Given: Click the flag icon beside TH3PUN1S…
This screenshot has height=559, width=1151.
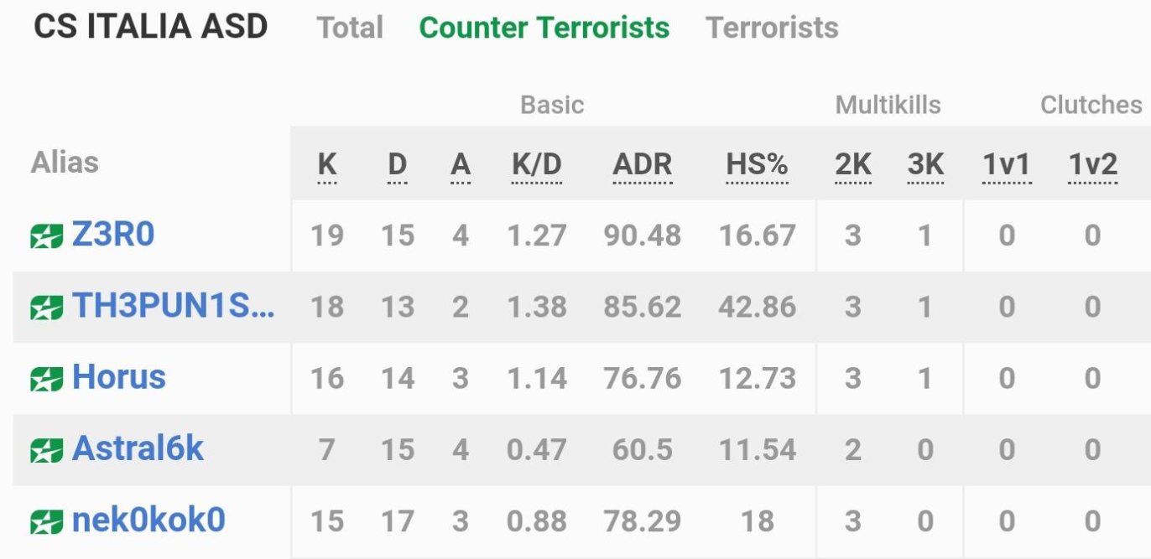Looking at the screenshot, I should pyautogui.click(x=47, y=308).
